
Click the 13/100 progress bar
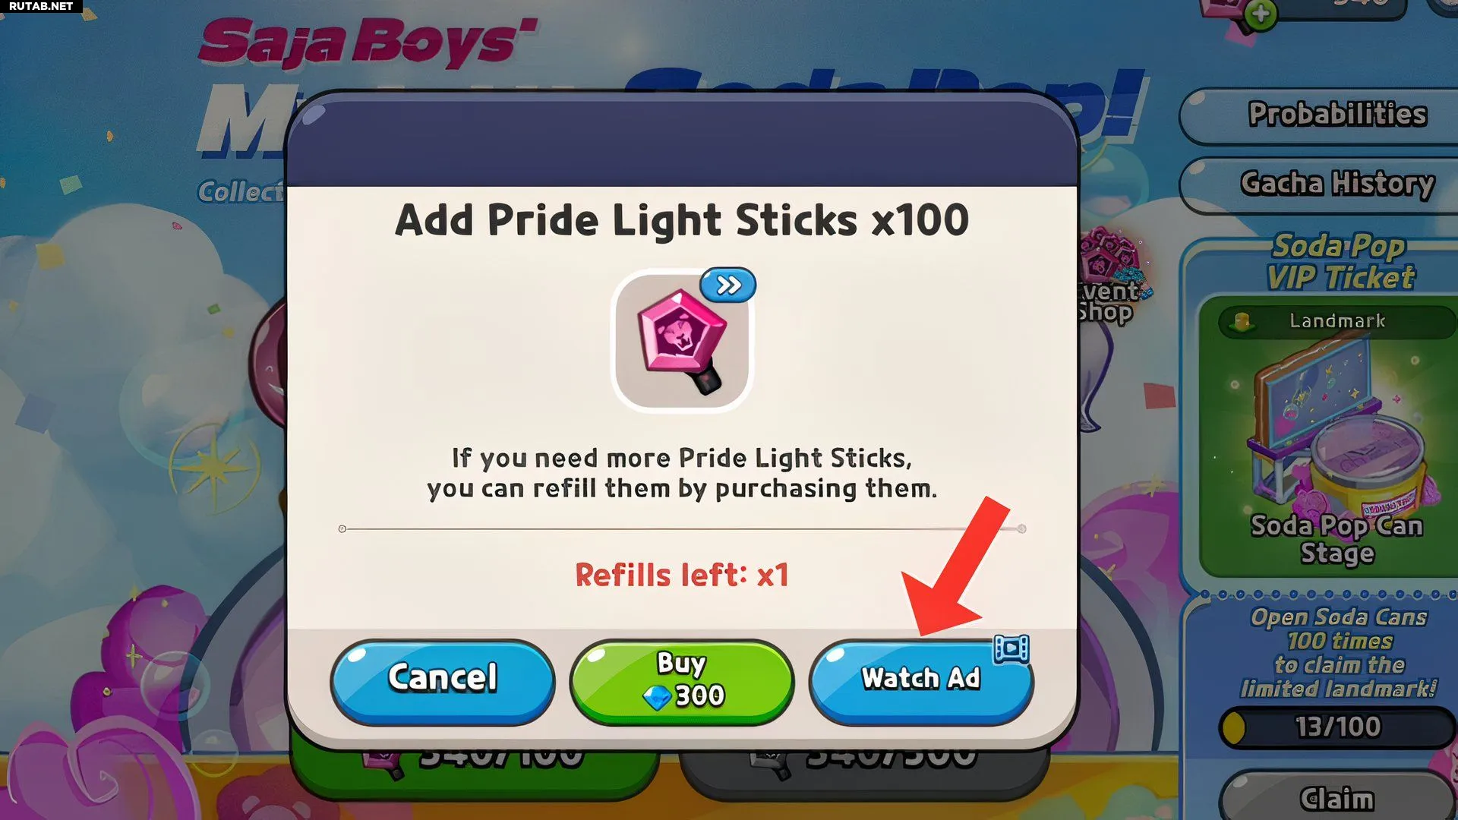1338,727
